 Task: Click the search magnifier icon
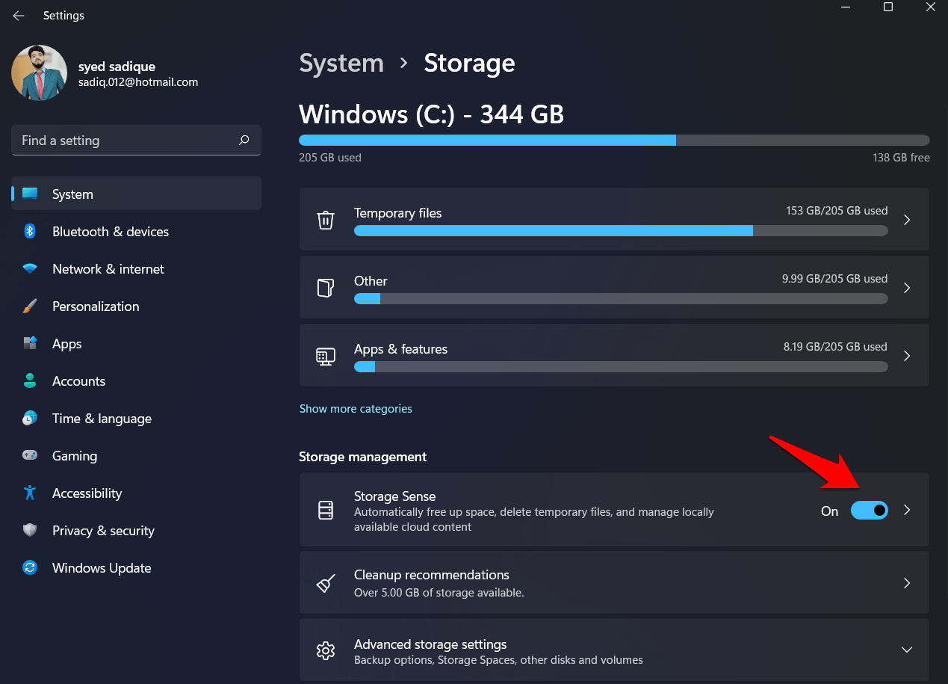tap(244, 140)
